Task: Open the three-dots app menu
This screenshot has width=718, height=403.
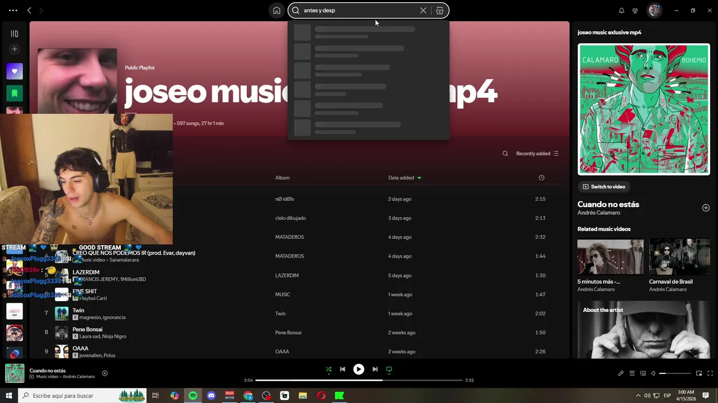Action: (13, 10)
